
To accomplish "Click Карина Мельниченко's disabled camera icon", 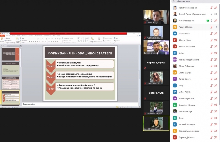I will coord(216,131).
